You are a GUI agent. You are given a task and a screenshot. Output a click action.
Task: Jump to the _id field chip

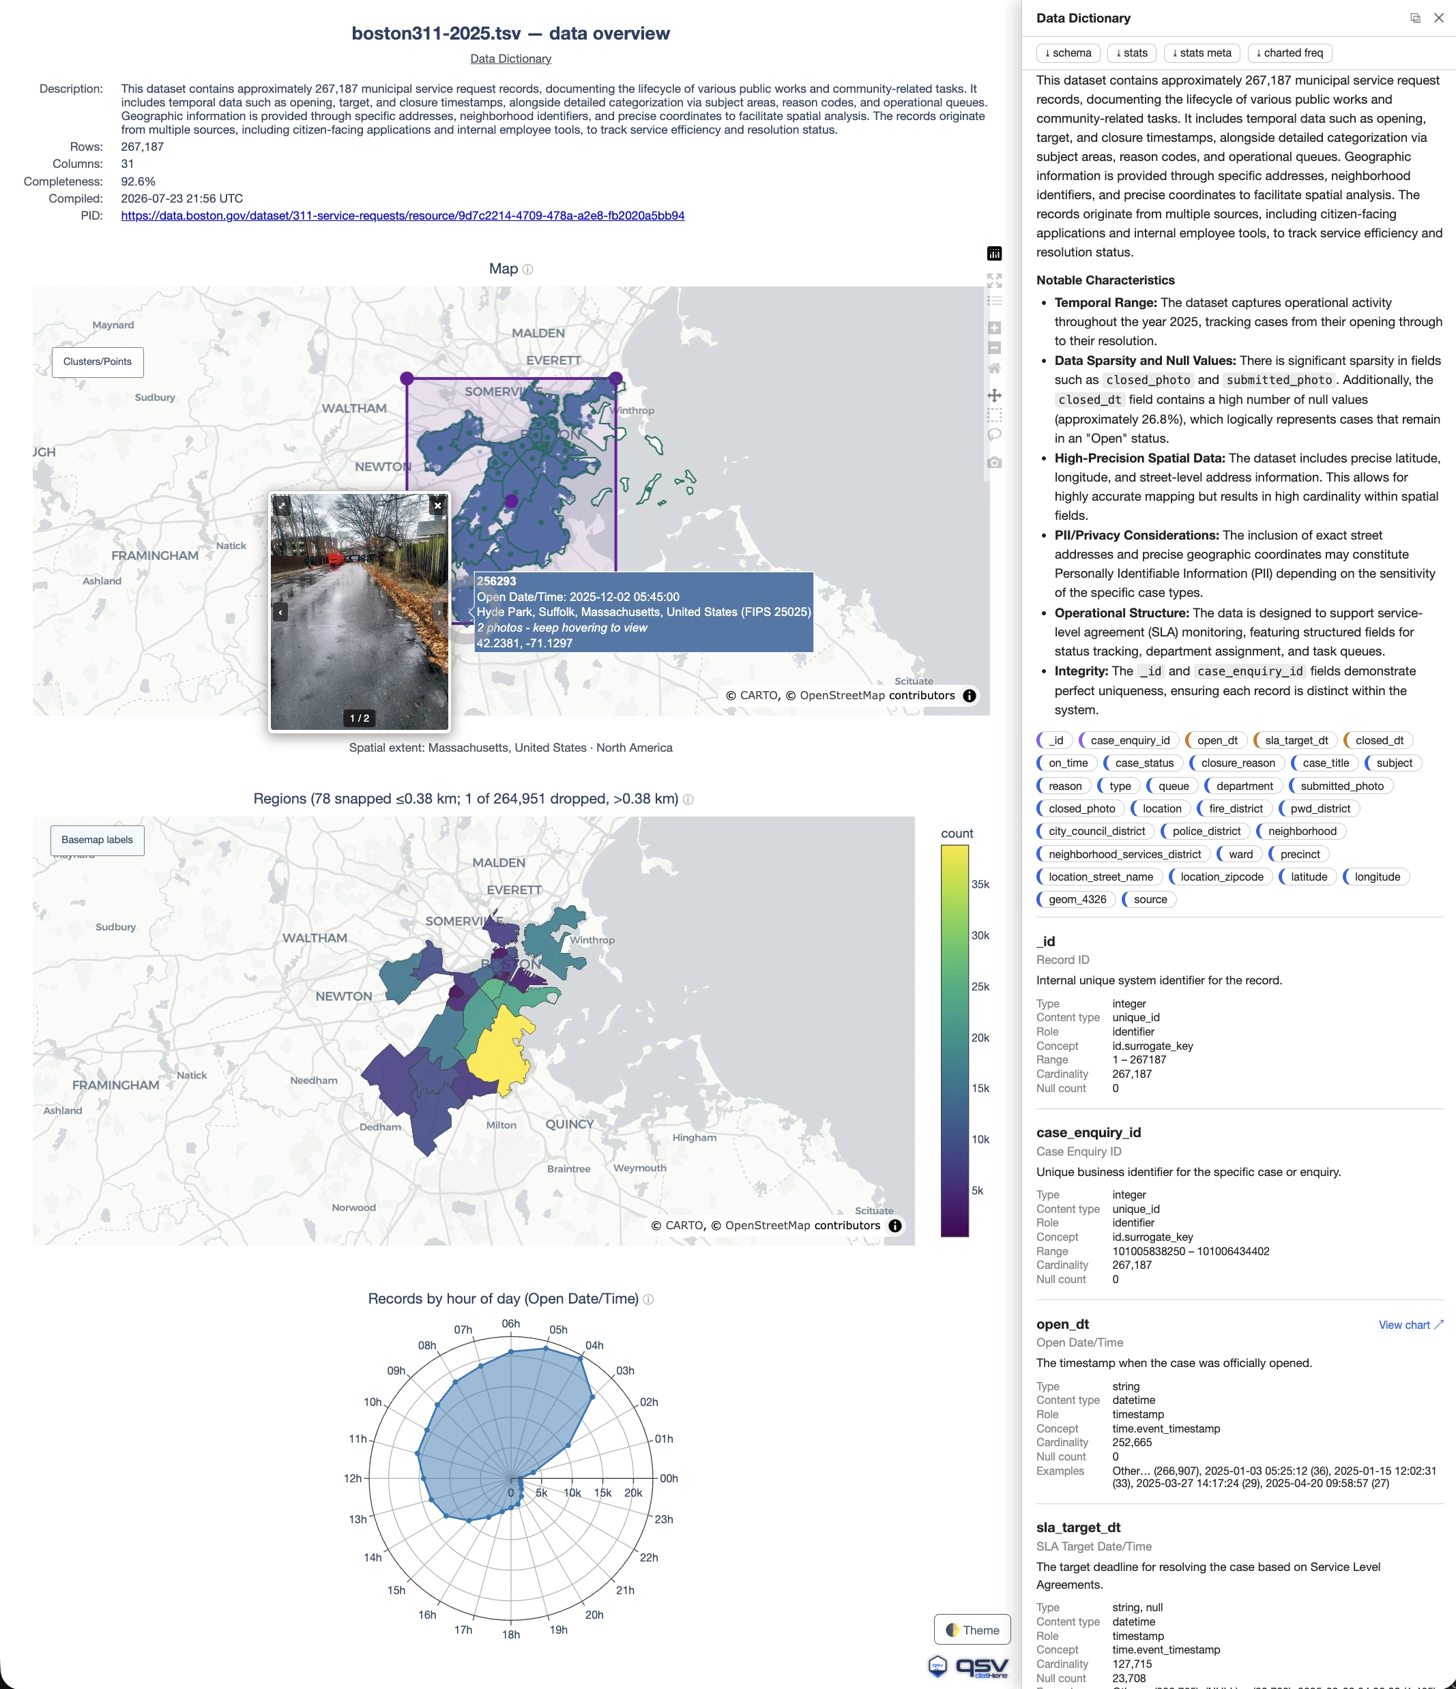1055,741
